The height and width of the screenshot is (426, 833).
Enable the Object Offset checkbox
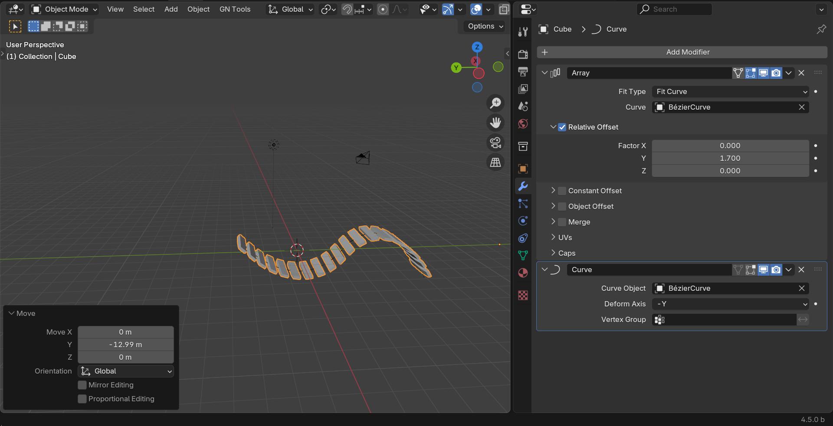(562, 206)
